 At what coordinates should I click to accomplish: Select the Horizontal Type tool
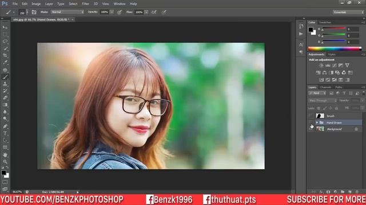(5, 133)
